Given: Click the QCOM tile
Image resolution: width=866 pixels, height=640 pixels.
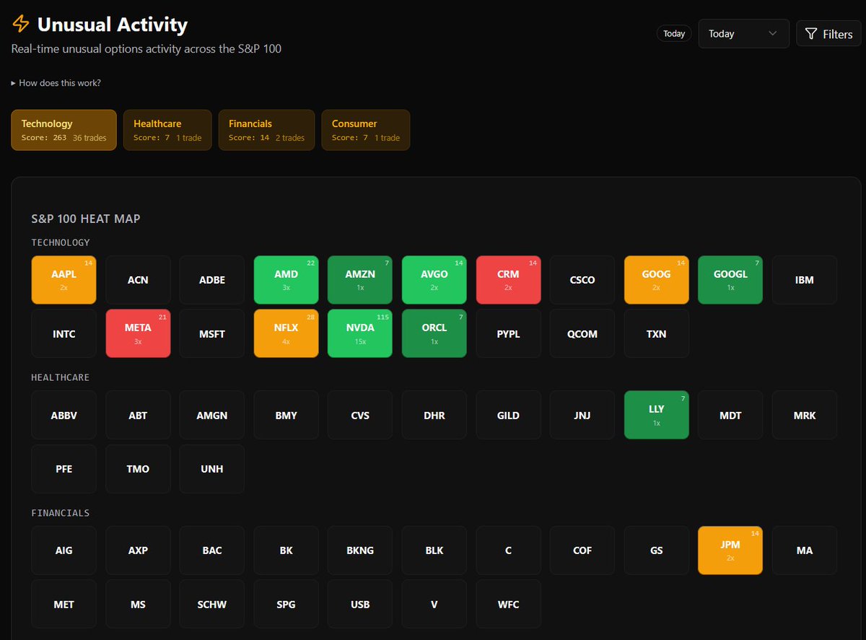Looking at the screenshot, I should tap(582, 333).
